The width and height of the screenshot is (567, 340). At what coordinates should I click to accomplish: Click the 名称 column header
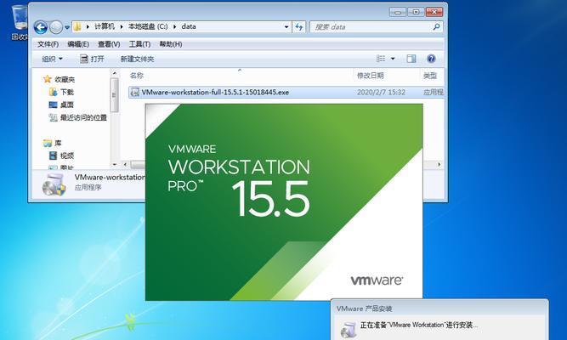[x=137, y=76]
